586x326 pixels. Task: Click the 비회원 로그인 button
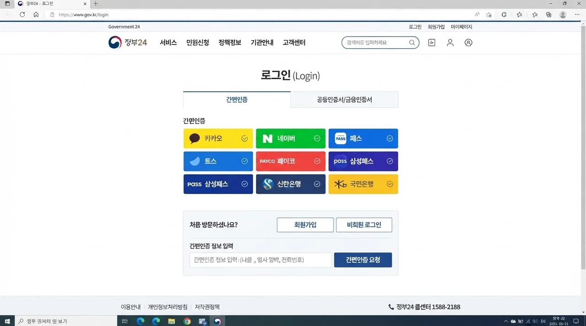tap(364, 225)
